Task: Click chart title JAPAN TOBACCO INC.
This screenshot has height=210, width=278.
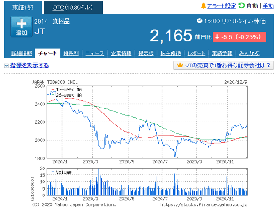Action: point(55,82)
